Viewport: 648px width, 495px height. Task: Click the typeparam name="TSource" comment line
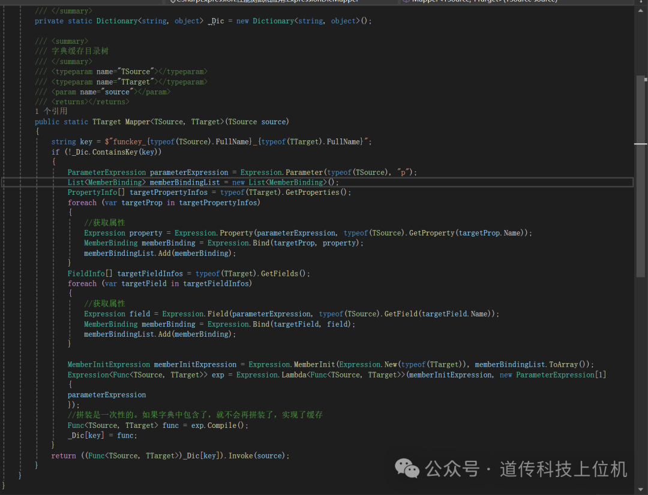pyautogui.click(x=121, y=71)
